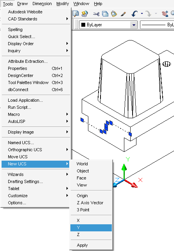
Task: Click the UCS icon origin in drawing
Action: point(124,180)
